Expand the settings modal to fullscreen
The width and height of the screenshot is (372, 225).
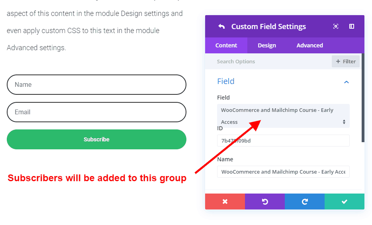[336, 26]
